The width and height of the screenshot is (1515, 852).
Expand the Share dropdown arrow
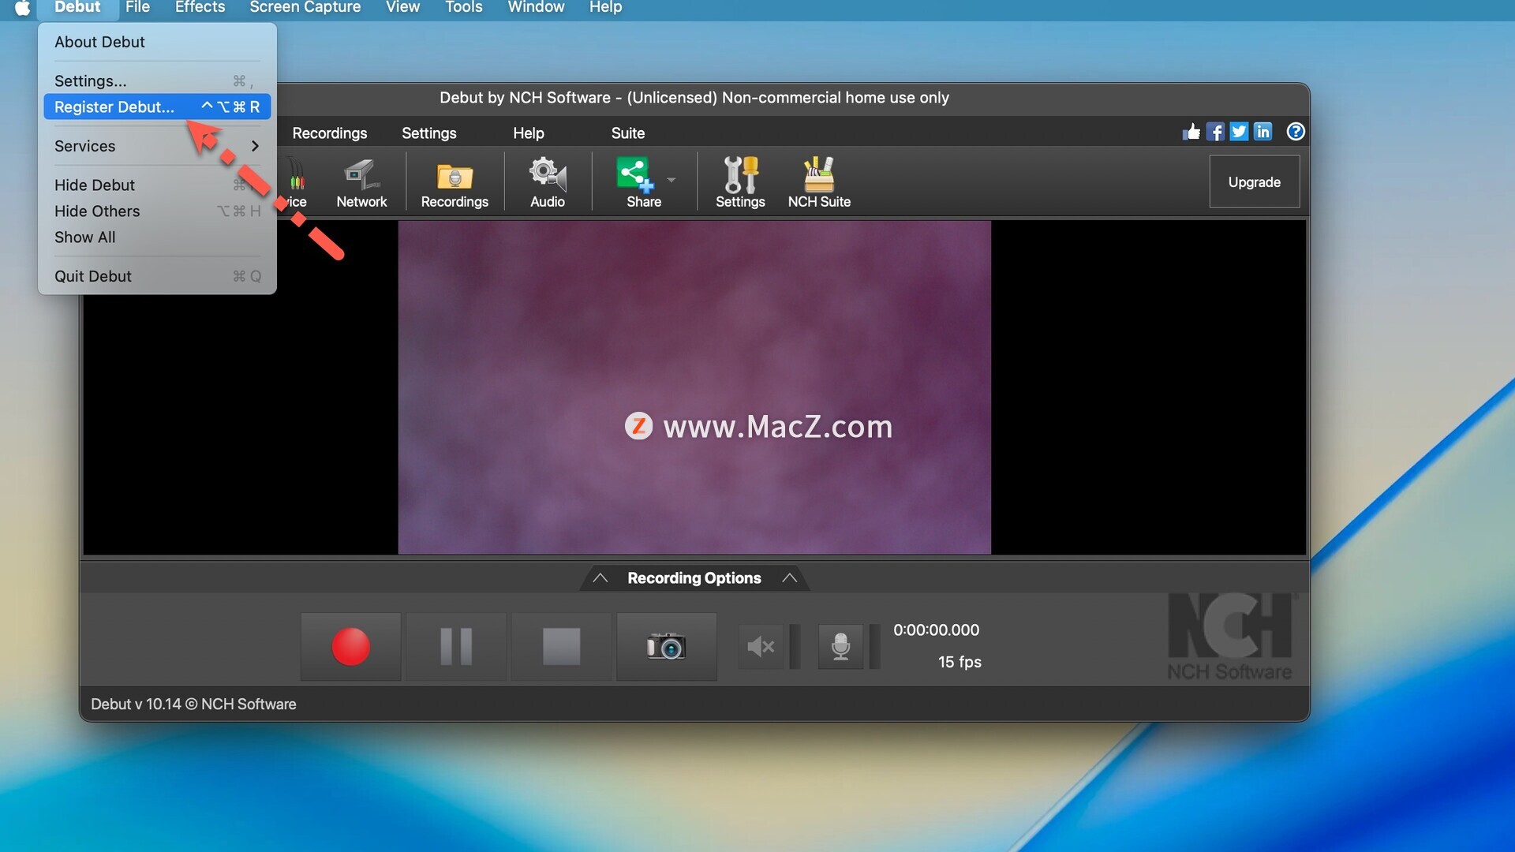671,180
